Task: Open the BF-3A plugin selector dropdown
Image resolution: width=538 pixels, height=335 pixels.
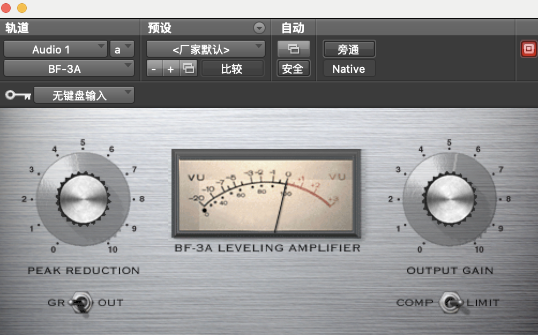Action: 69,68
